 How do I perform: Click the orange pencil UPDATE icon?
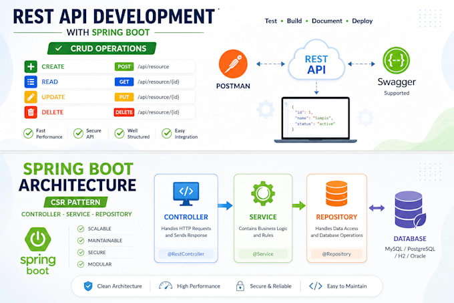[x=31, y=97]
